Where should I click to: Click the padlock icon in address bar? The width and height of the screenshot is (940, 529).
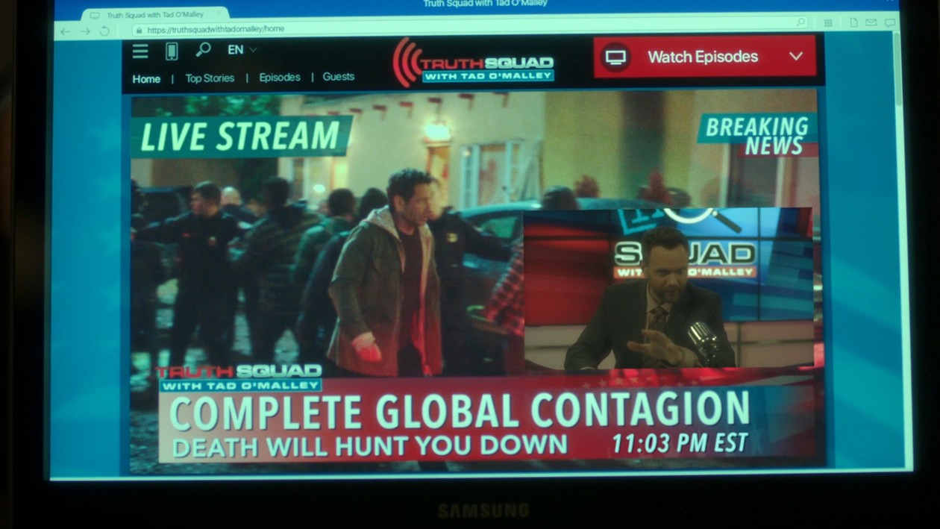138,31
